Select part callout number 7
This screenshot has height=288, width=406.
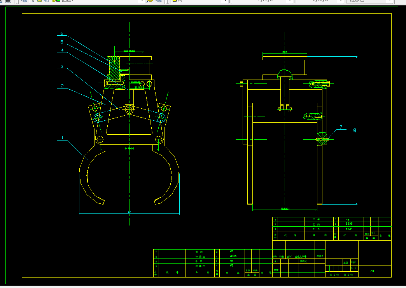click(x=341, y=127)
